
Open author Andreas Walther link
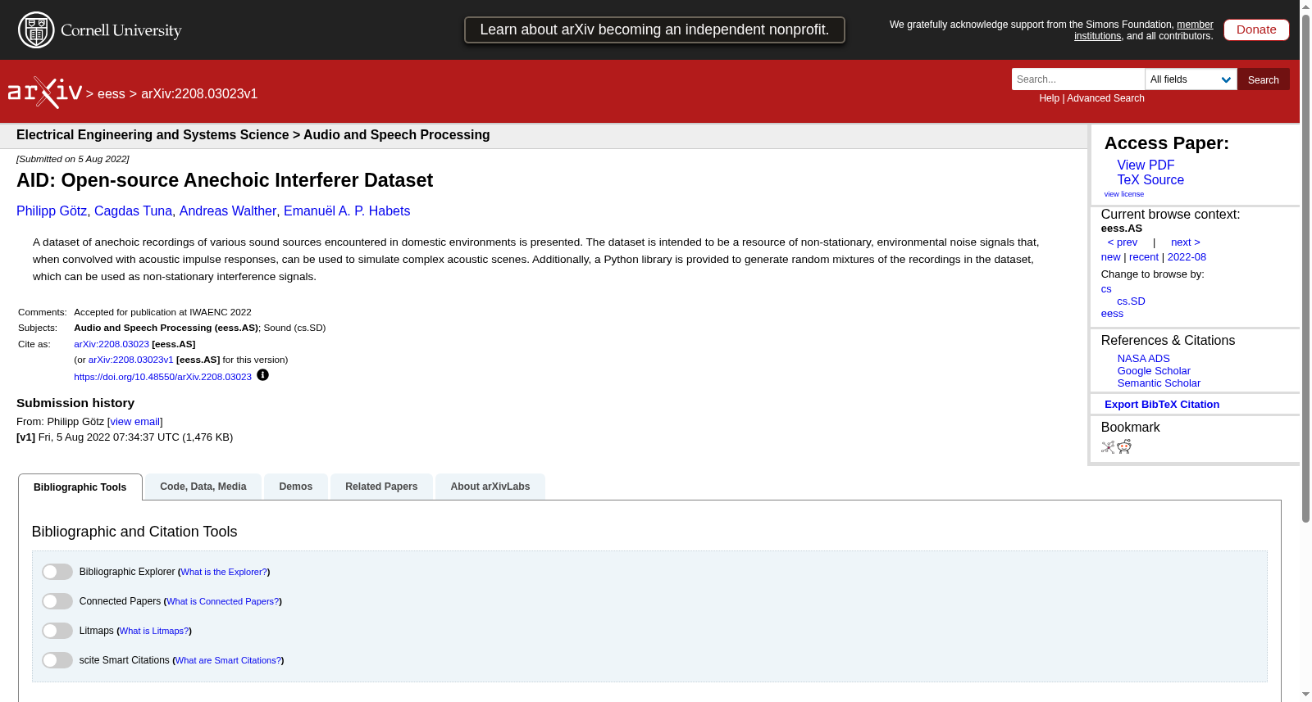click(x=228, y=211)
